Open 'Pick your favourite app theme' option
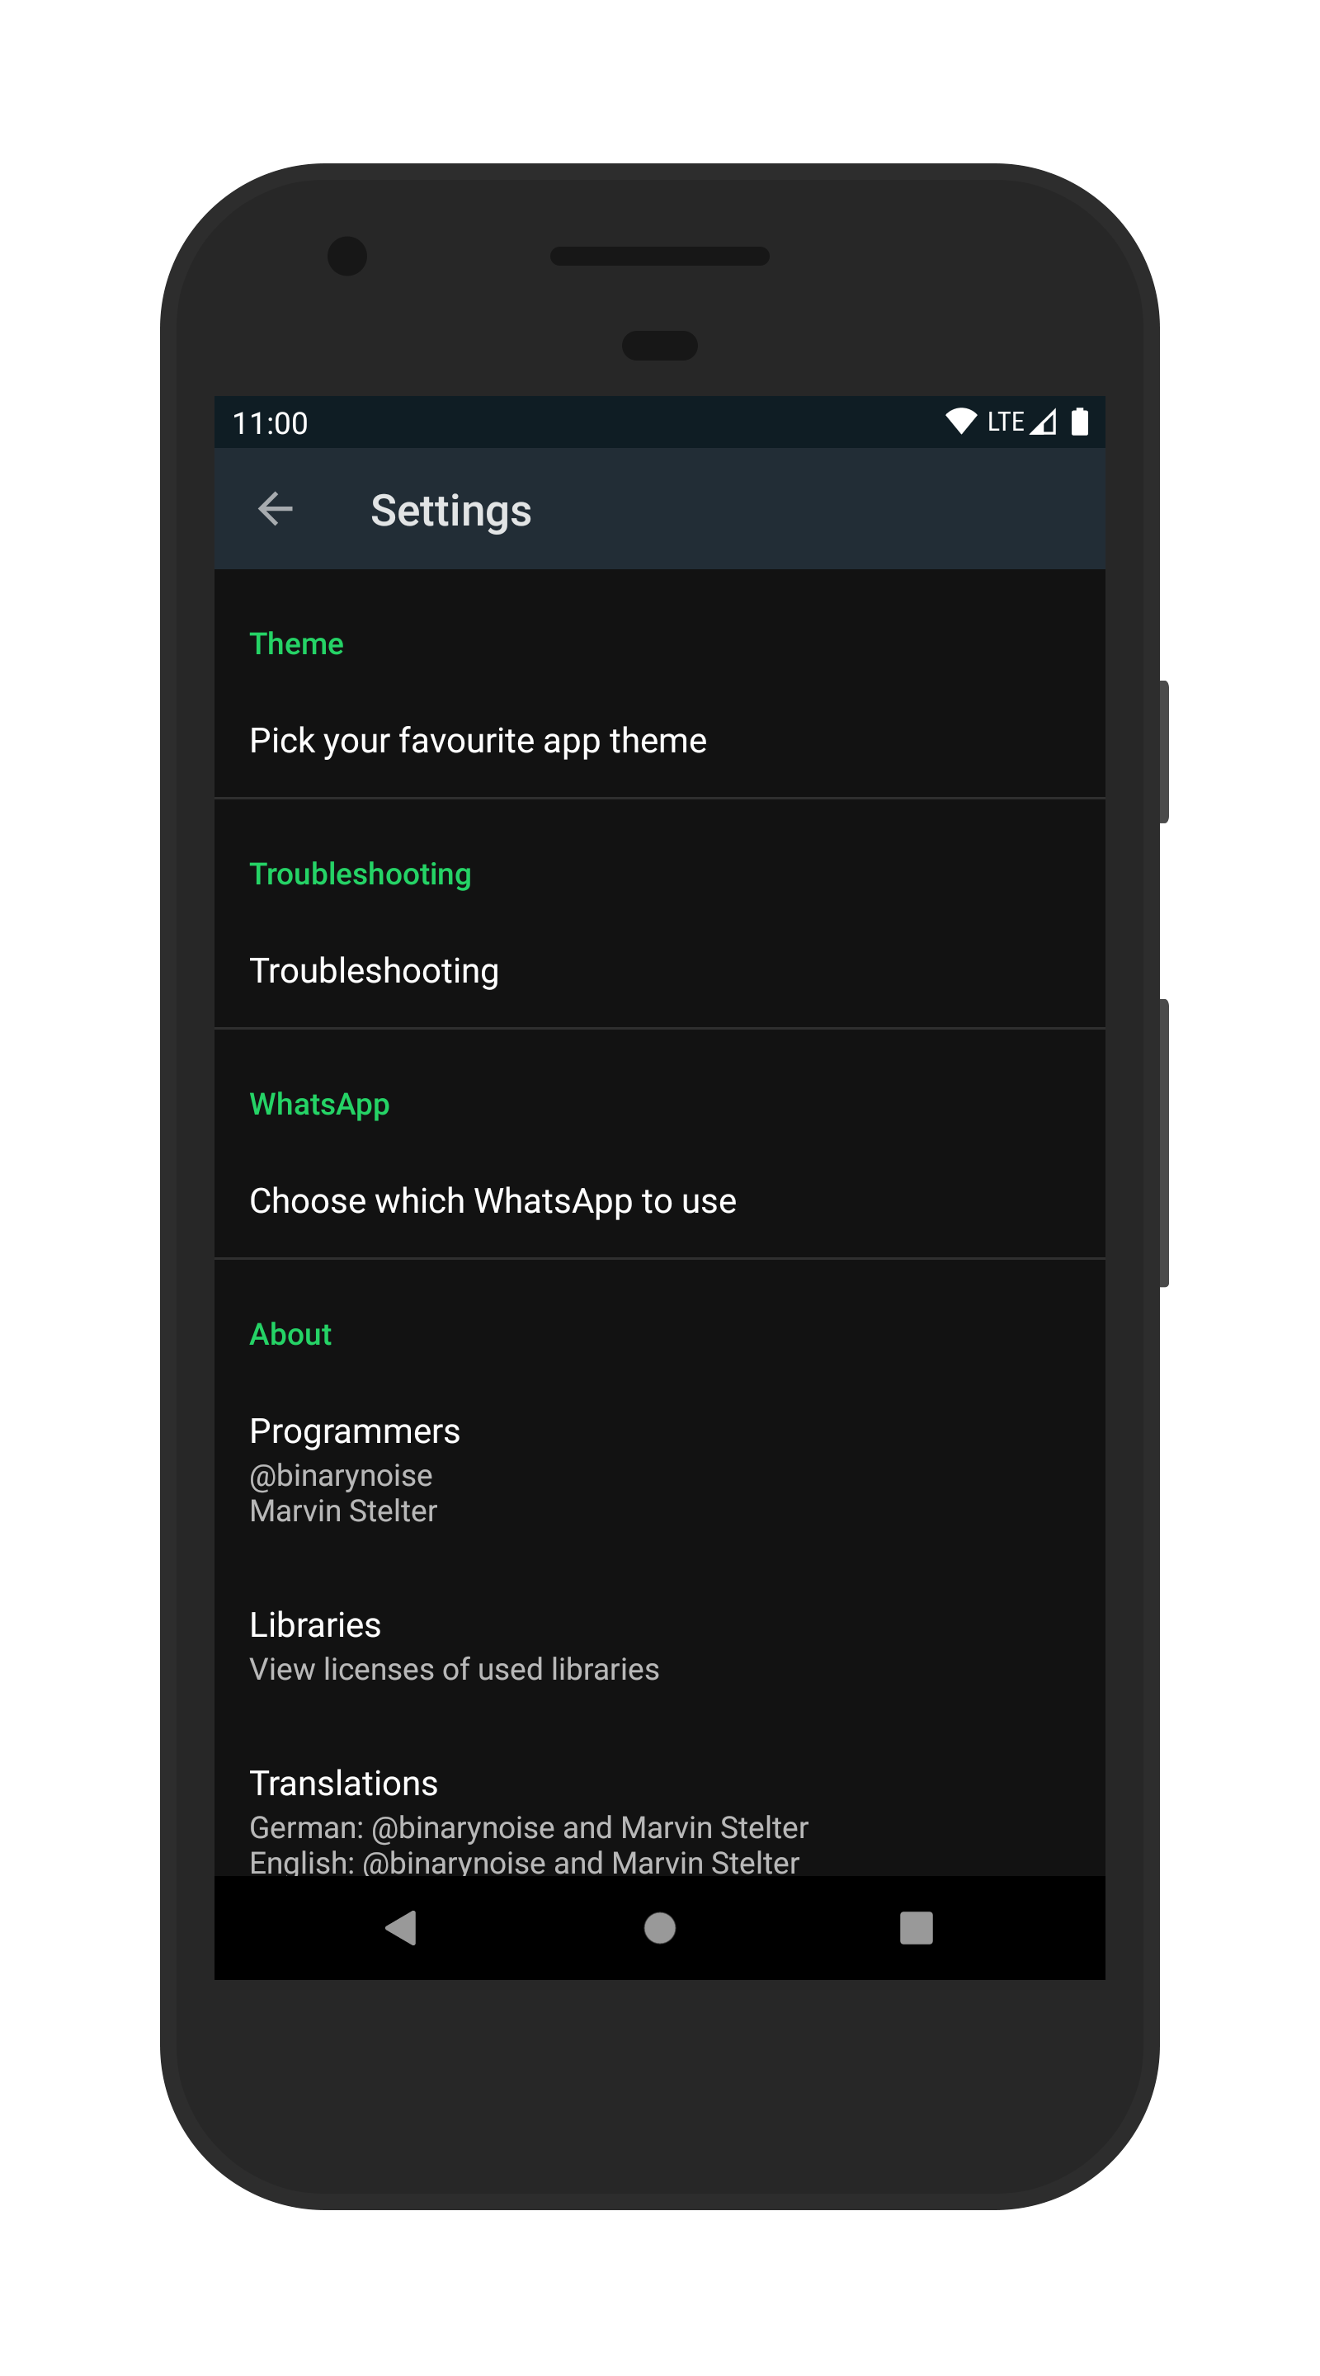1320x2376 pixels. (659, 741)
